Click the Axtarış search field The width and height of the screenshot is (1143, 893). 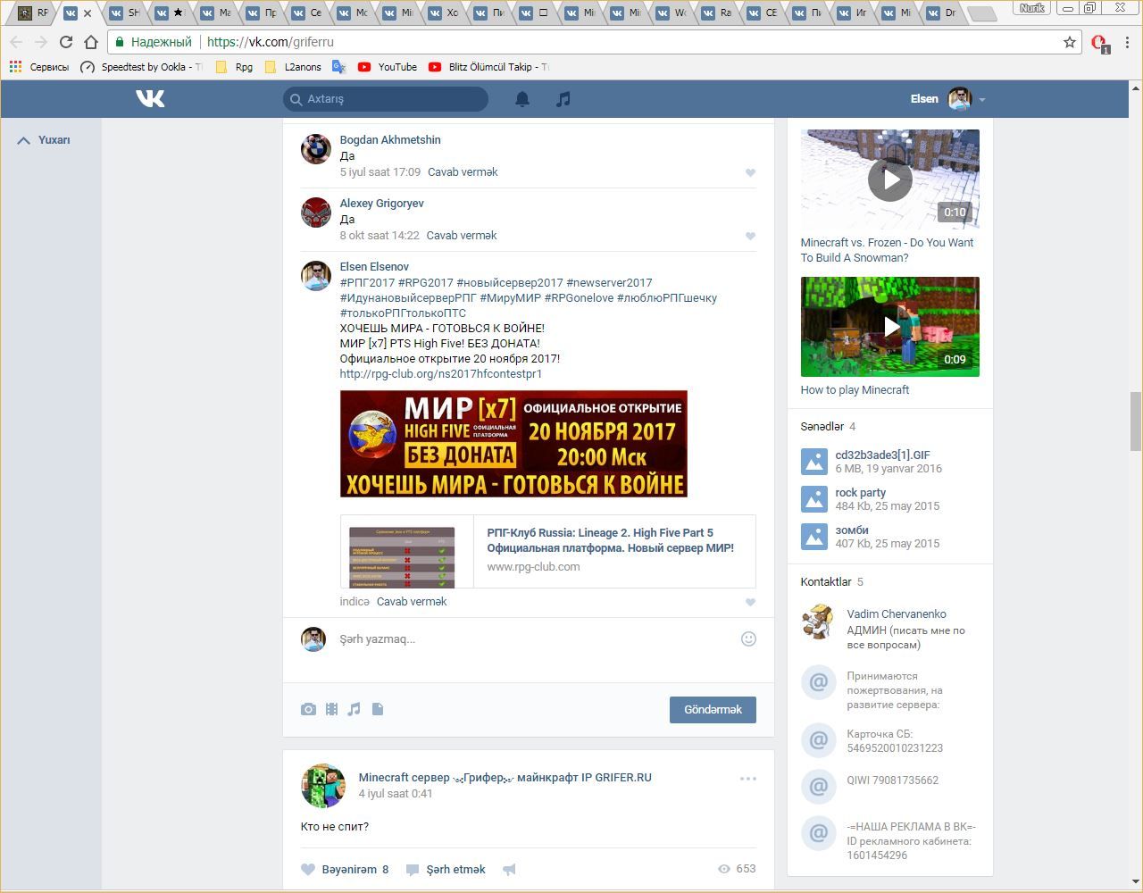coord(386,99)
